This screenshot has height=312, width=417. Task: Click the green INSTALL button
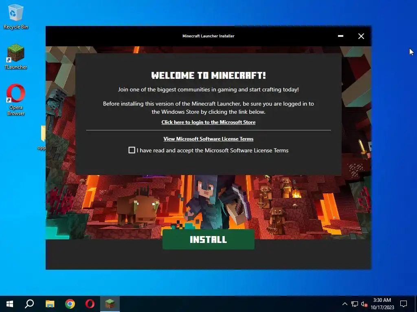click(208, 239)
